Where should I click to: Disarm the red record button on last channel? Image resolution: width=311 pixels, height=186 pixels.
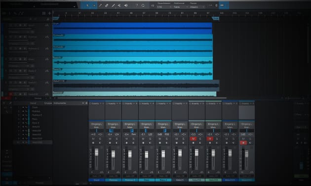(243, 143)
